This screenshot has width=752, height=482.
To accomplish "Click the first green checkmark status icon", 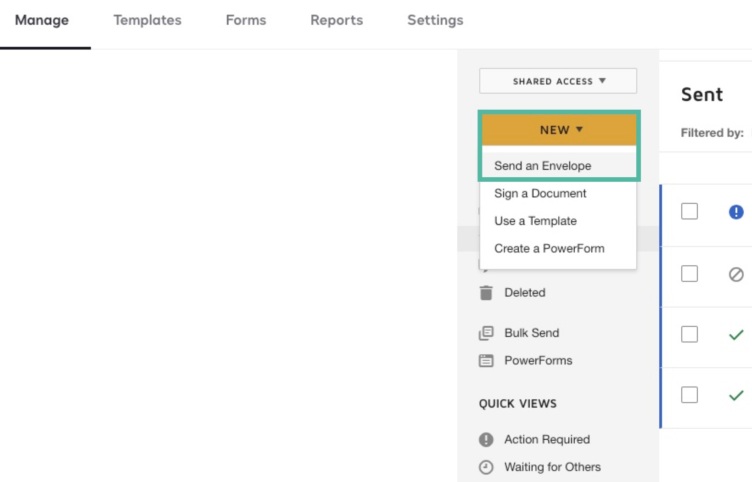I will [x=736, y=335].
